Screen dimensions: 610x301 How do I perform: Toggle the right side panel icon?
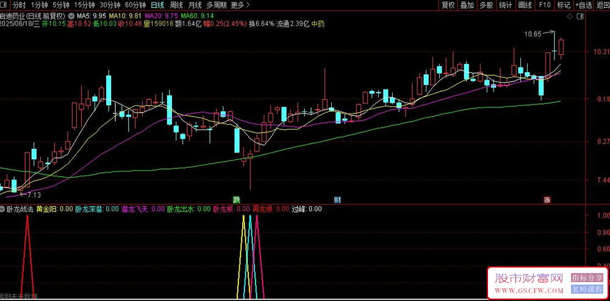click(581, 16)
